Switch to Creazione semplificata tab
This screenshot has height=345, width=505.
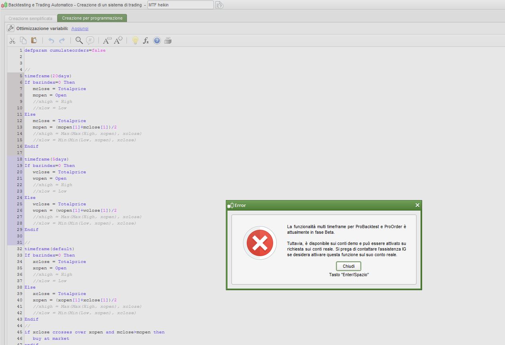click(x=30, y=18)
